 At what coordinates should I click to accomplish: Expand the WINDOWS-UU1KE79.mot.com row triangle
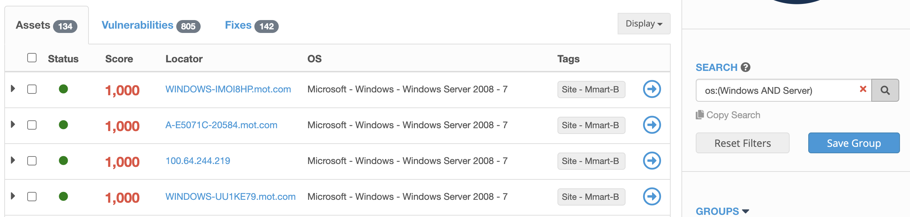pos(13,196)
